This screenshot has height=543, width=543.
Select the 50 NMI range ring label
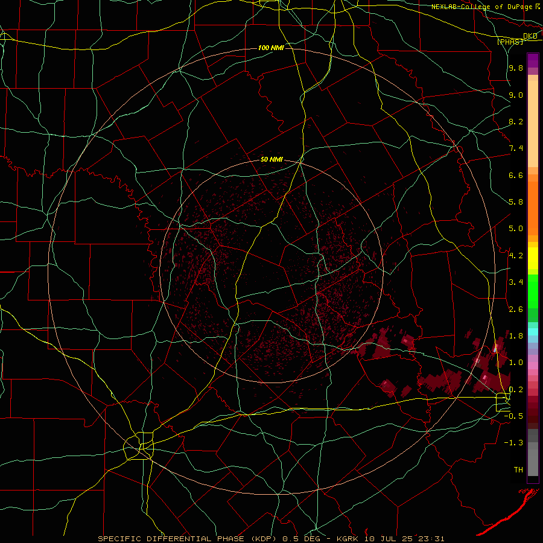271,160
